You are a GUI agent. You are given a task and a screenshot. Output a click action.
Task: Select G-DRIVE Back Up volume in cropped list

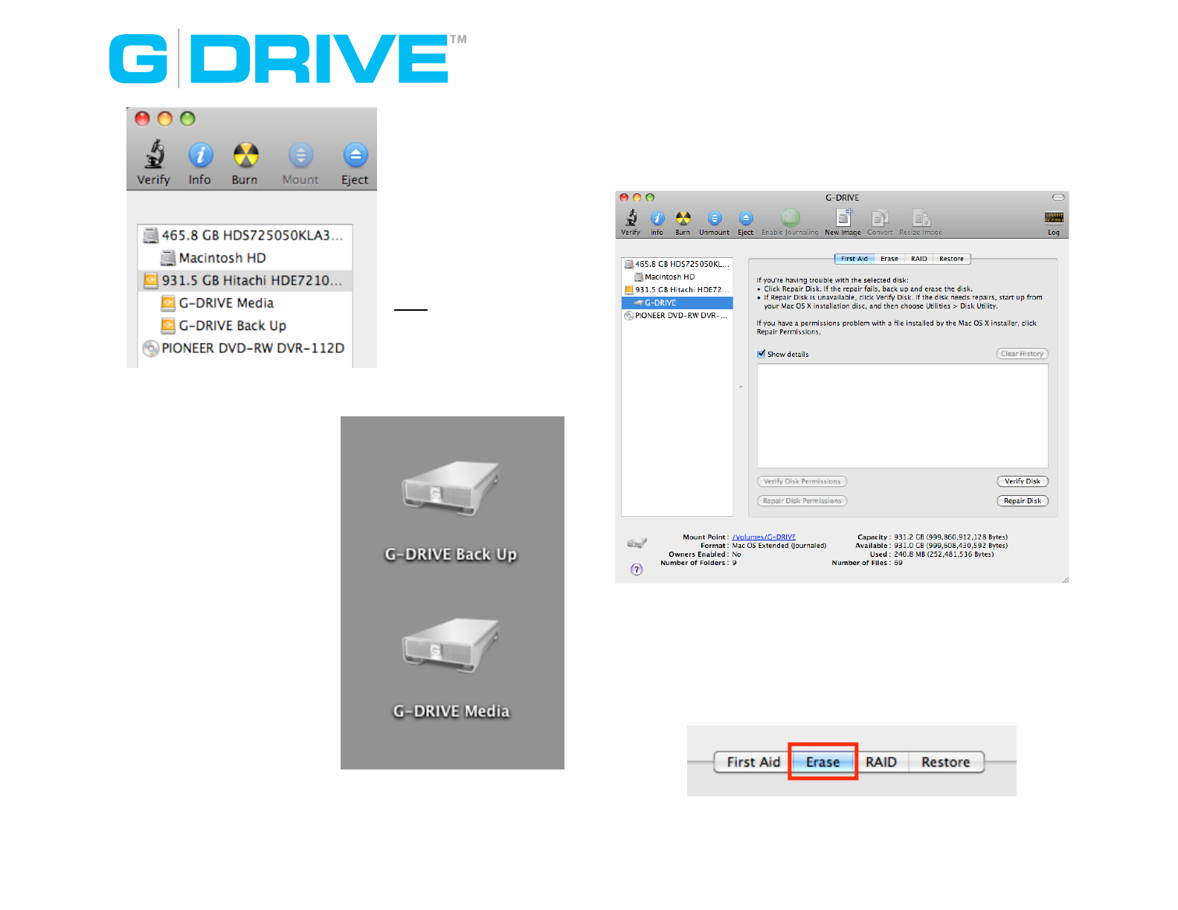245,326
